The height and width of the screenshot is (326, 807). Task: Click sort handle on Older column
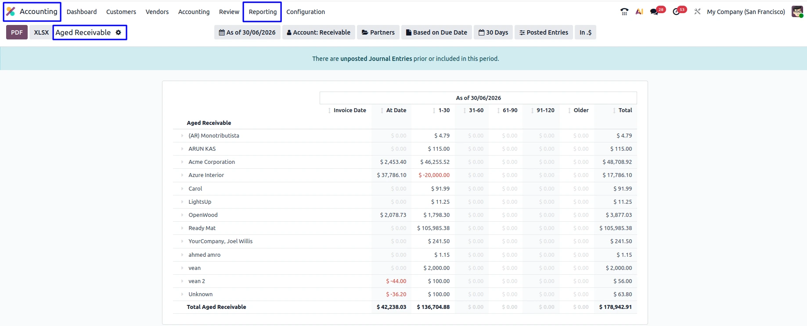click(569, 110)
